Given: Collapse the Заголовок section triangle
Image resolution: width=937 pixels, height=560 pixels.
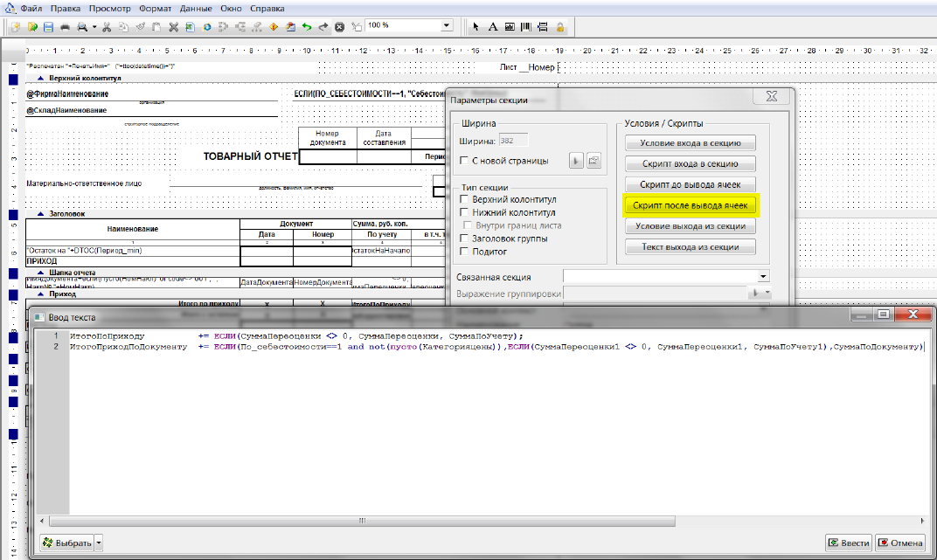Looking at the screenshot, I should coord(40,214).
